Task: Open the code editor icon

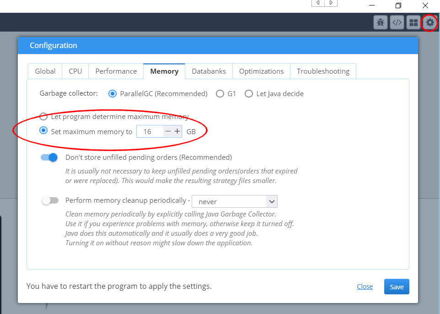Action: coord(397,22)
